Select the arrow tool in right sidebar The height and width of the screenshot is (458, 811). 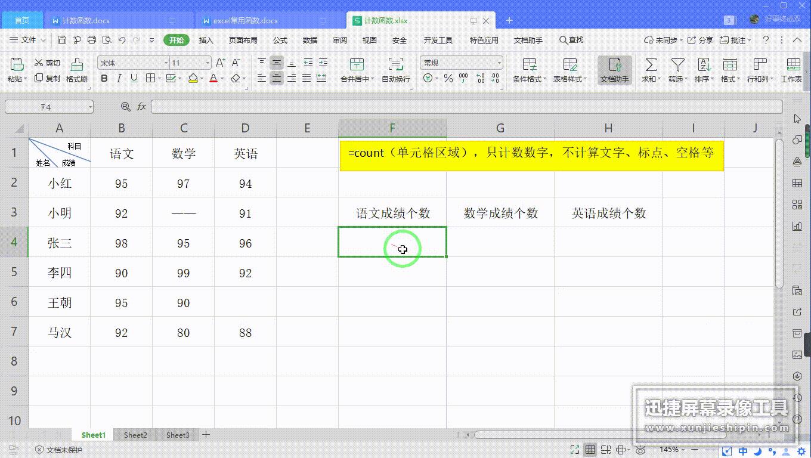click(x=797, y=119)
